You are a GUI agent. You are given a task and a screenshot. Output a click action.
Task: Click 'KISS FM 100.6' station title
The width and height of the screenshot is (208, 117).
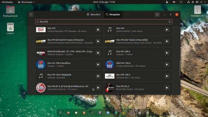tap(123, 63)
